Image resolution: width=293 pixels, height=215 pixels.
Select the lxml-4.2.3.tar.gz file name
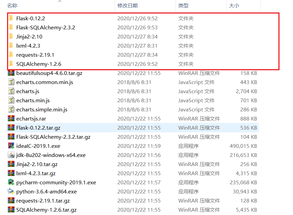(x=36, y=173)
